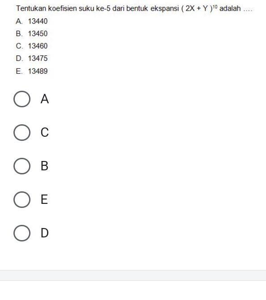Click answer choice text E. 13489
The image size is (266, 300).
32,71
